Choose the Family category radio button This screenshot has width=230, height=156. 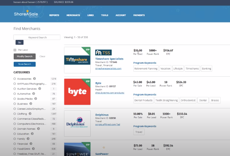coord(15,138)
